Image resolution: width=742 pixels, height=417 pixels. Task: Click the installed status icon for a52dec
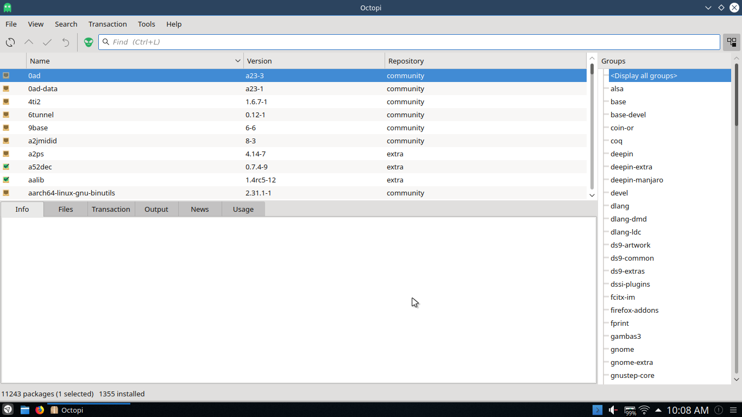[x=6, y=167]
